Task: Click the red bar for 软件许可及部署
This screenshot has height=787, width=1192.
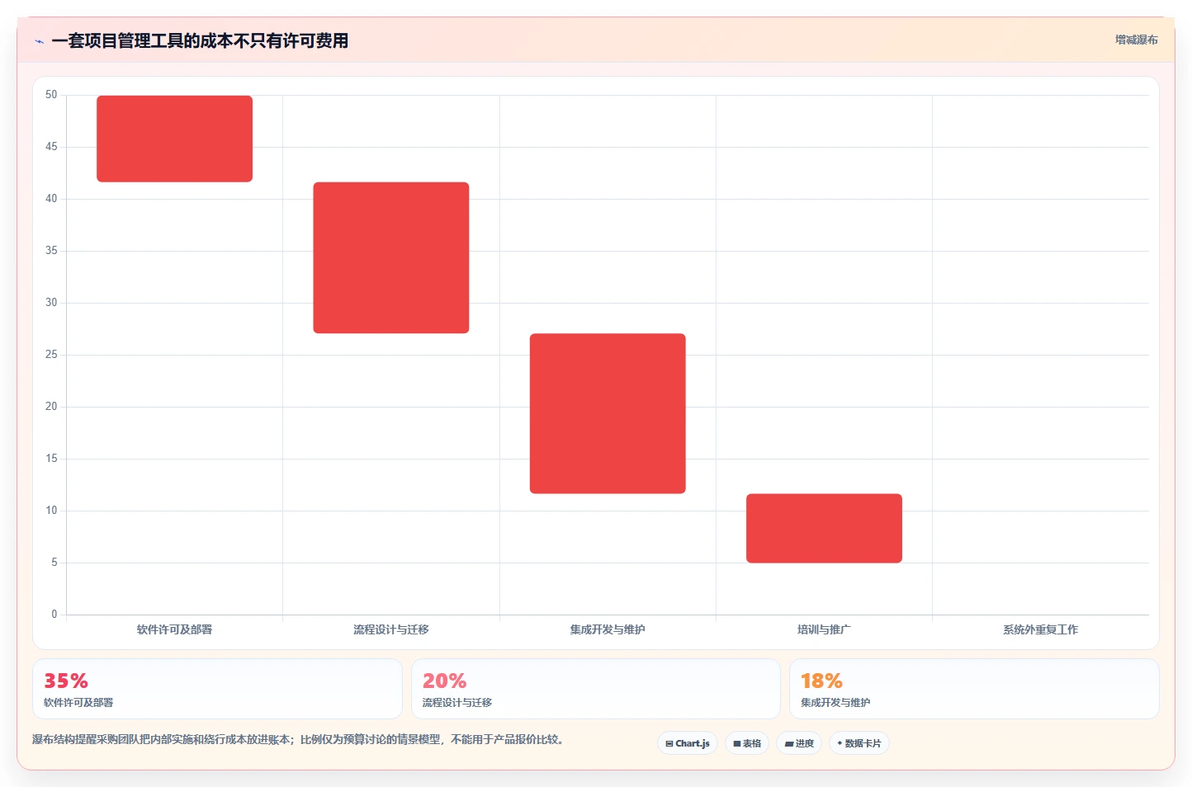Action: click(x=174, y=139)
